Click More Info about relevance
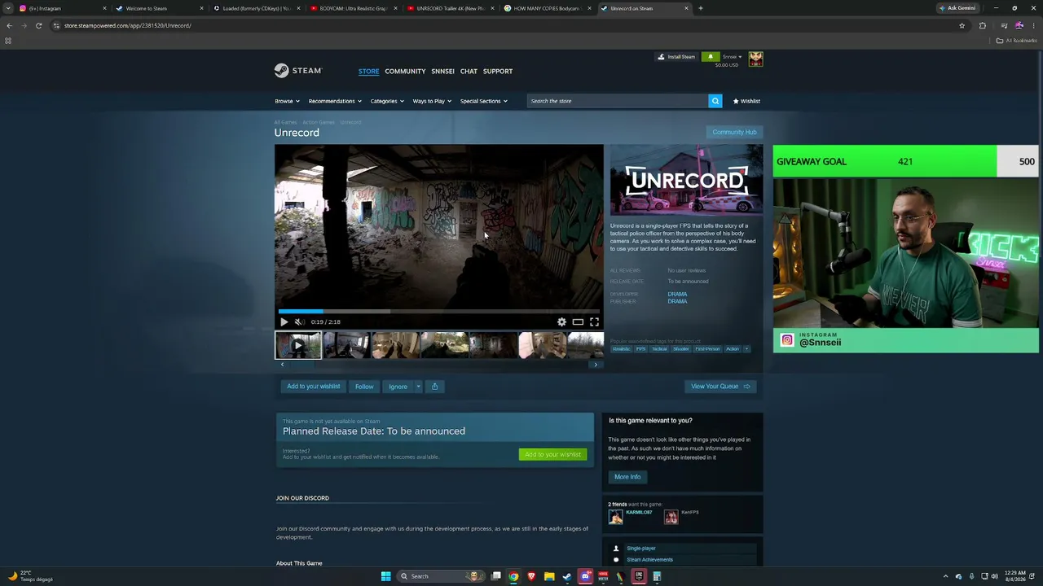This screenshot has width=1043, height=586. click(x=627, y=477)
